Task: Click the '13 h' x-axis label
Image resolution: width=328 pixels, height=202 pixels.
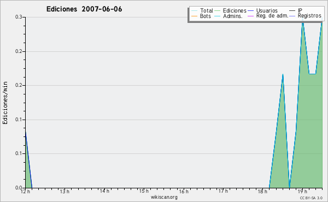Action: click(x=65, y=191)
